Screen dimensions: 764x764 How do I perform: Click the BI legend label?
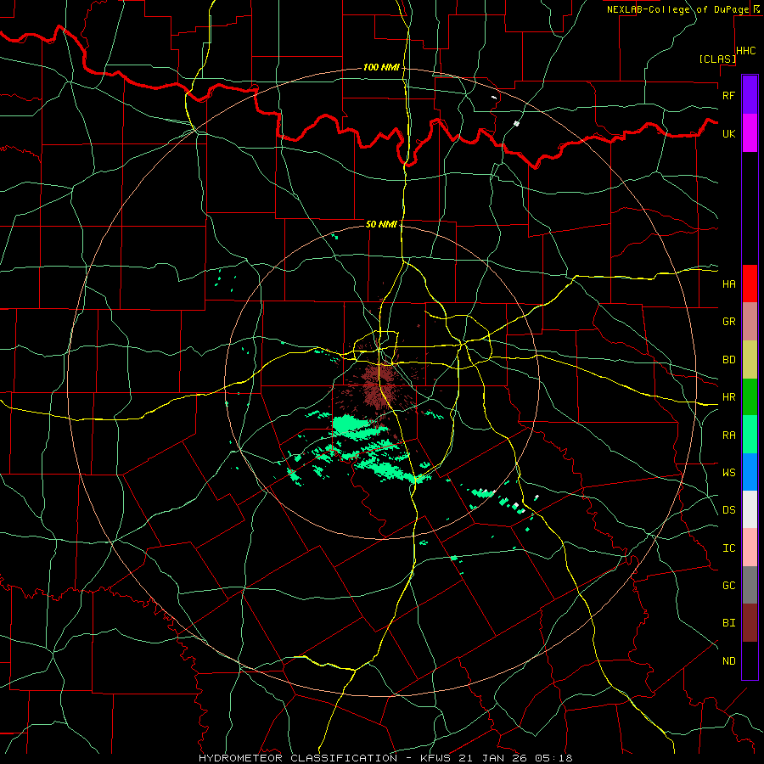pyautogui.click(x=729, y=623)
